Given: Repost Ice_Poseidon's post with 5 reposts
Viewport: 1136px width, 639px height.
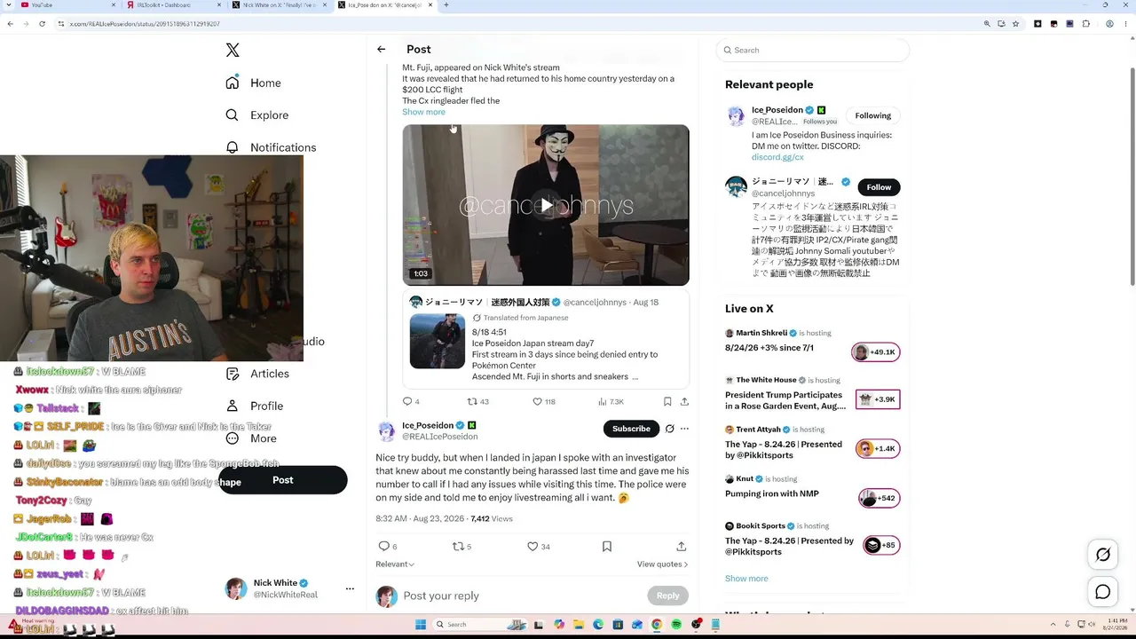Looking at the screenshot, I should [x=461, y=547].
